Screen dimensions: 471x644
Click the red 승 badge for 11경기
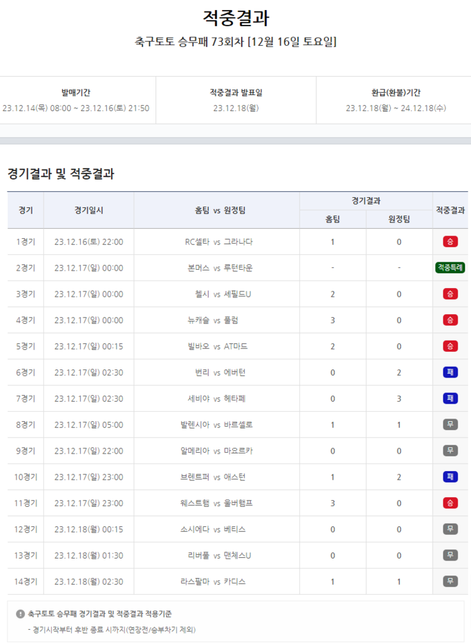[x=450, y=503]
